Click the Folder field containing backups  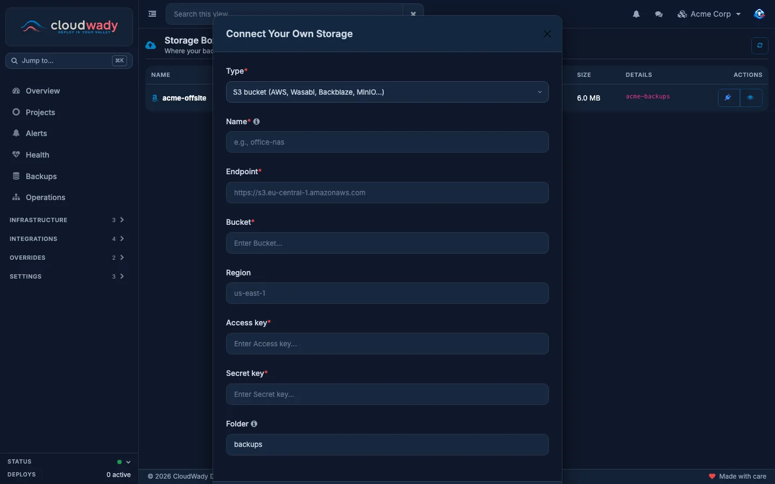pos(387,445)
